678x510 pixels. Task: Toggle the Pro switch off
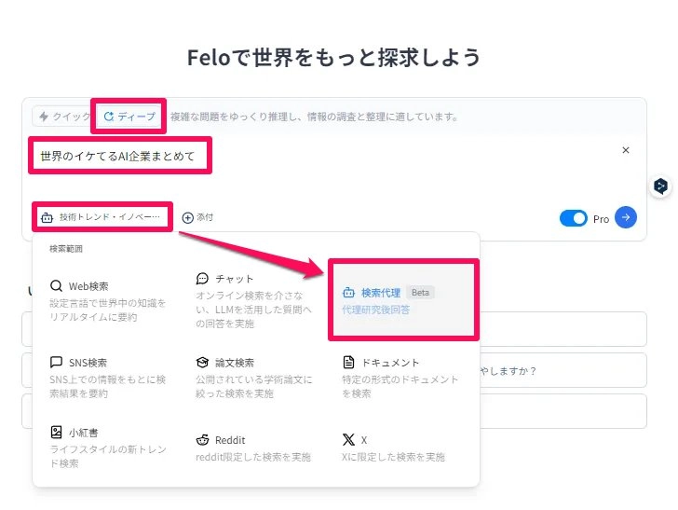click(574, 218)
